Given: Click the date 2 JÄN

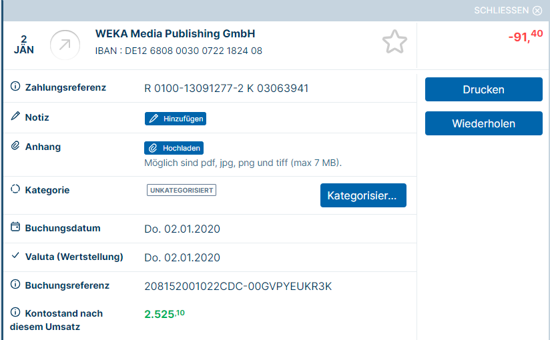Looking at the screenshot, I should 23,45.
